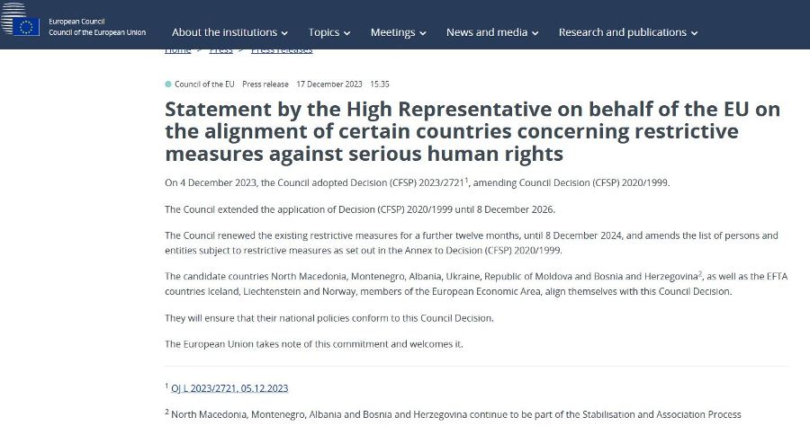Expand the Meetings dropdown chevron
Image resolution: width=810 pixels, height=435 pixels.
click(x=423, y=33)
